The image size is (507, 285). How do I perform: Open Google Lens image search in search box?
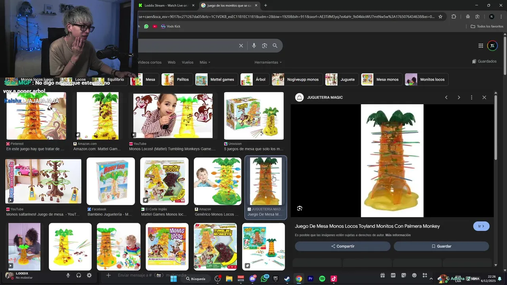(265, 46)
